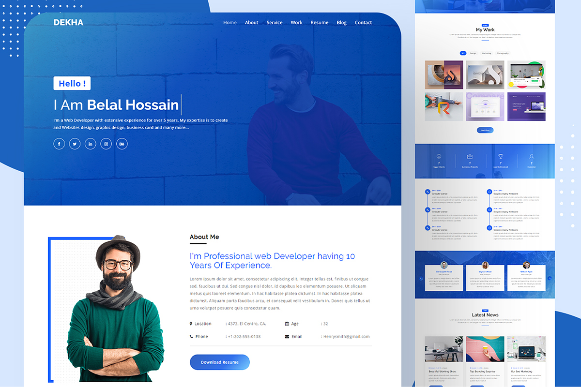Click the +1-202-555-0138 phone number
The height and width of the screenshot is (387, 581).
pyautogui.click(x=244, y=337)
